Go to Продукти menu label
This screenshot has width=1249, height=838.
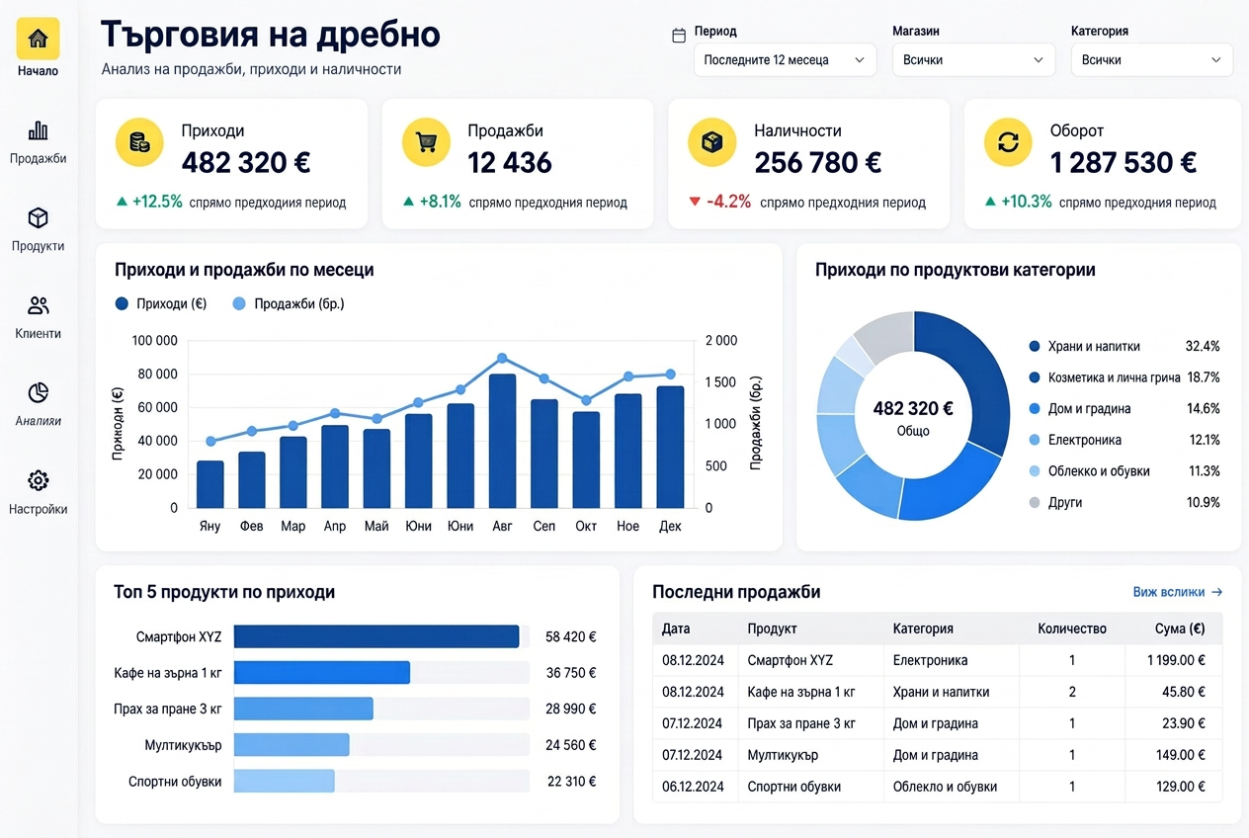tap(38, 246)
